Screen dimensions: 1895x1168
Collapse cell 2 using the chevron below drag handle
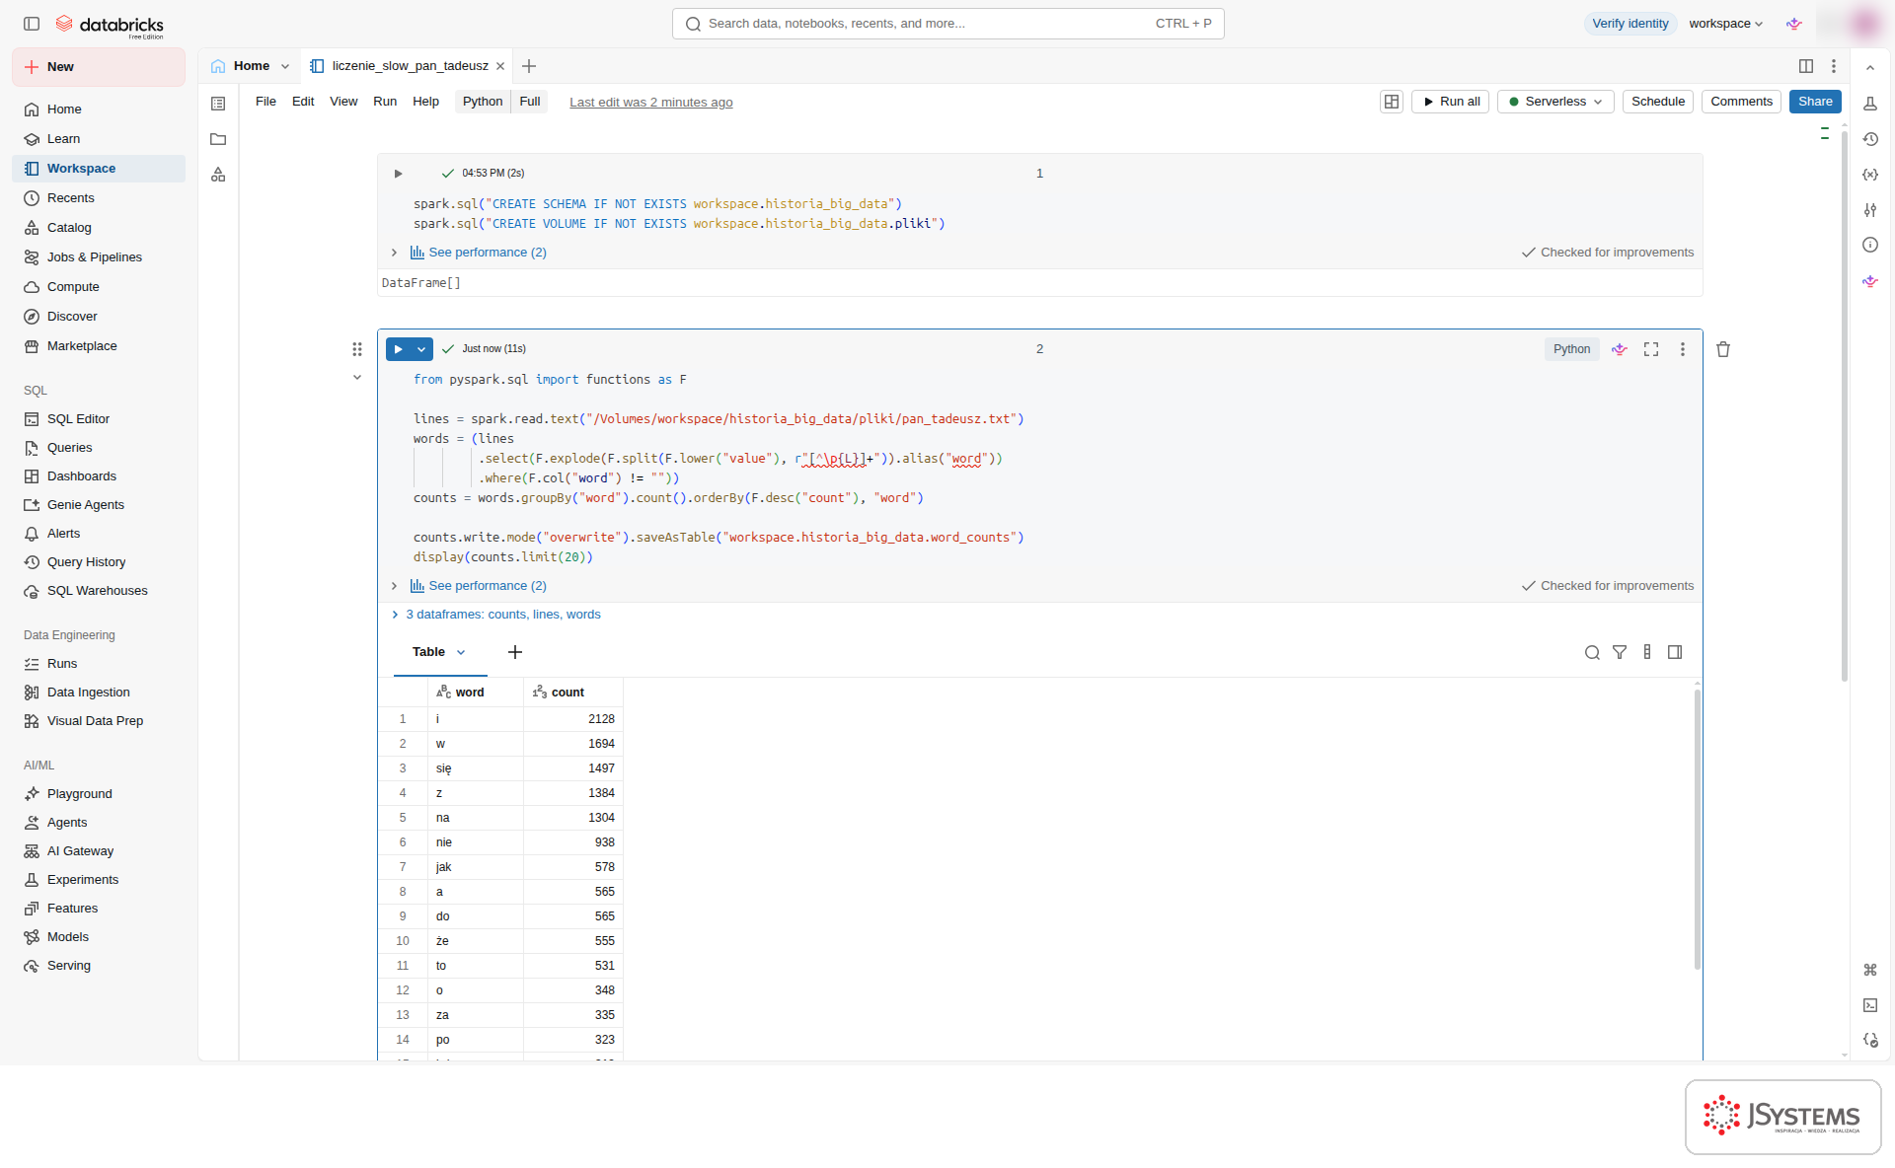[357, 378]
